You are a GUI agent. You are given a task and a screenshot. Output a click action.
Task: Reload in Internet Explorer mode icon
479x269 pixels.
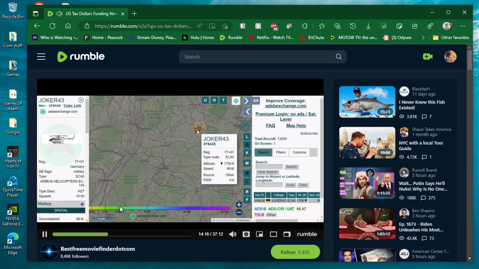coord(384,26)
